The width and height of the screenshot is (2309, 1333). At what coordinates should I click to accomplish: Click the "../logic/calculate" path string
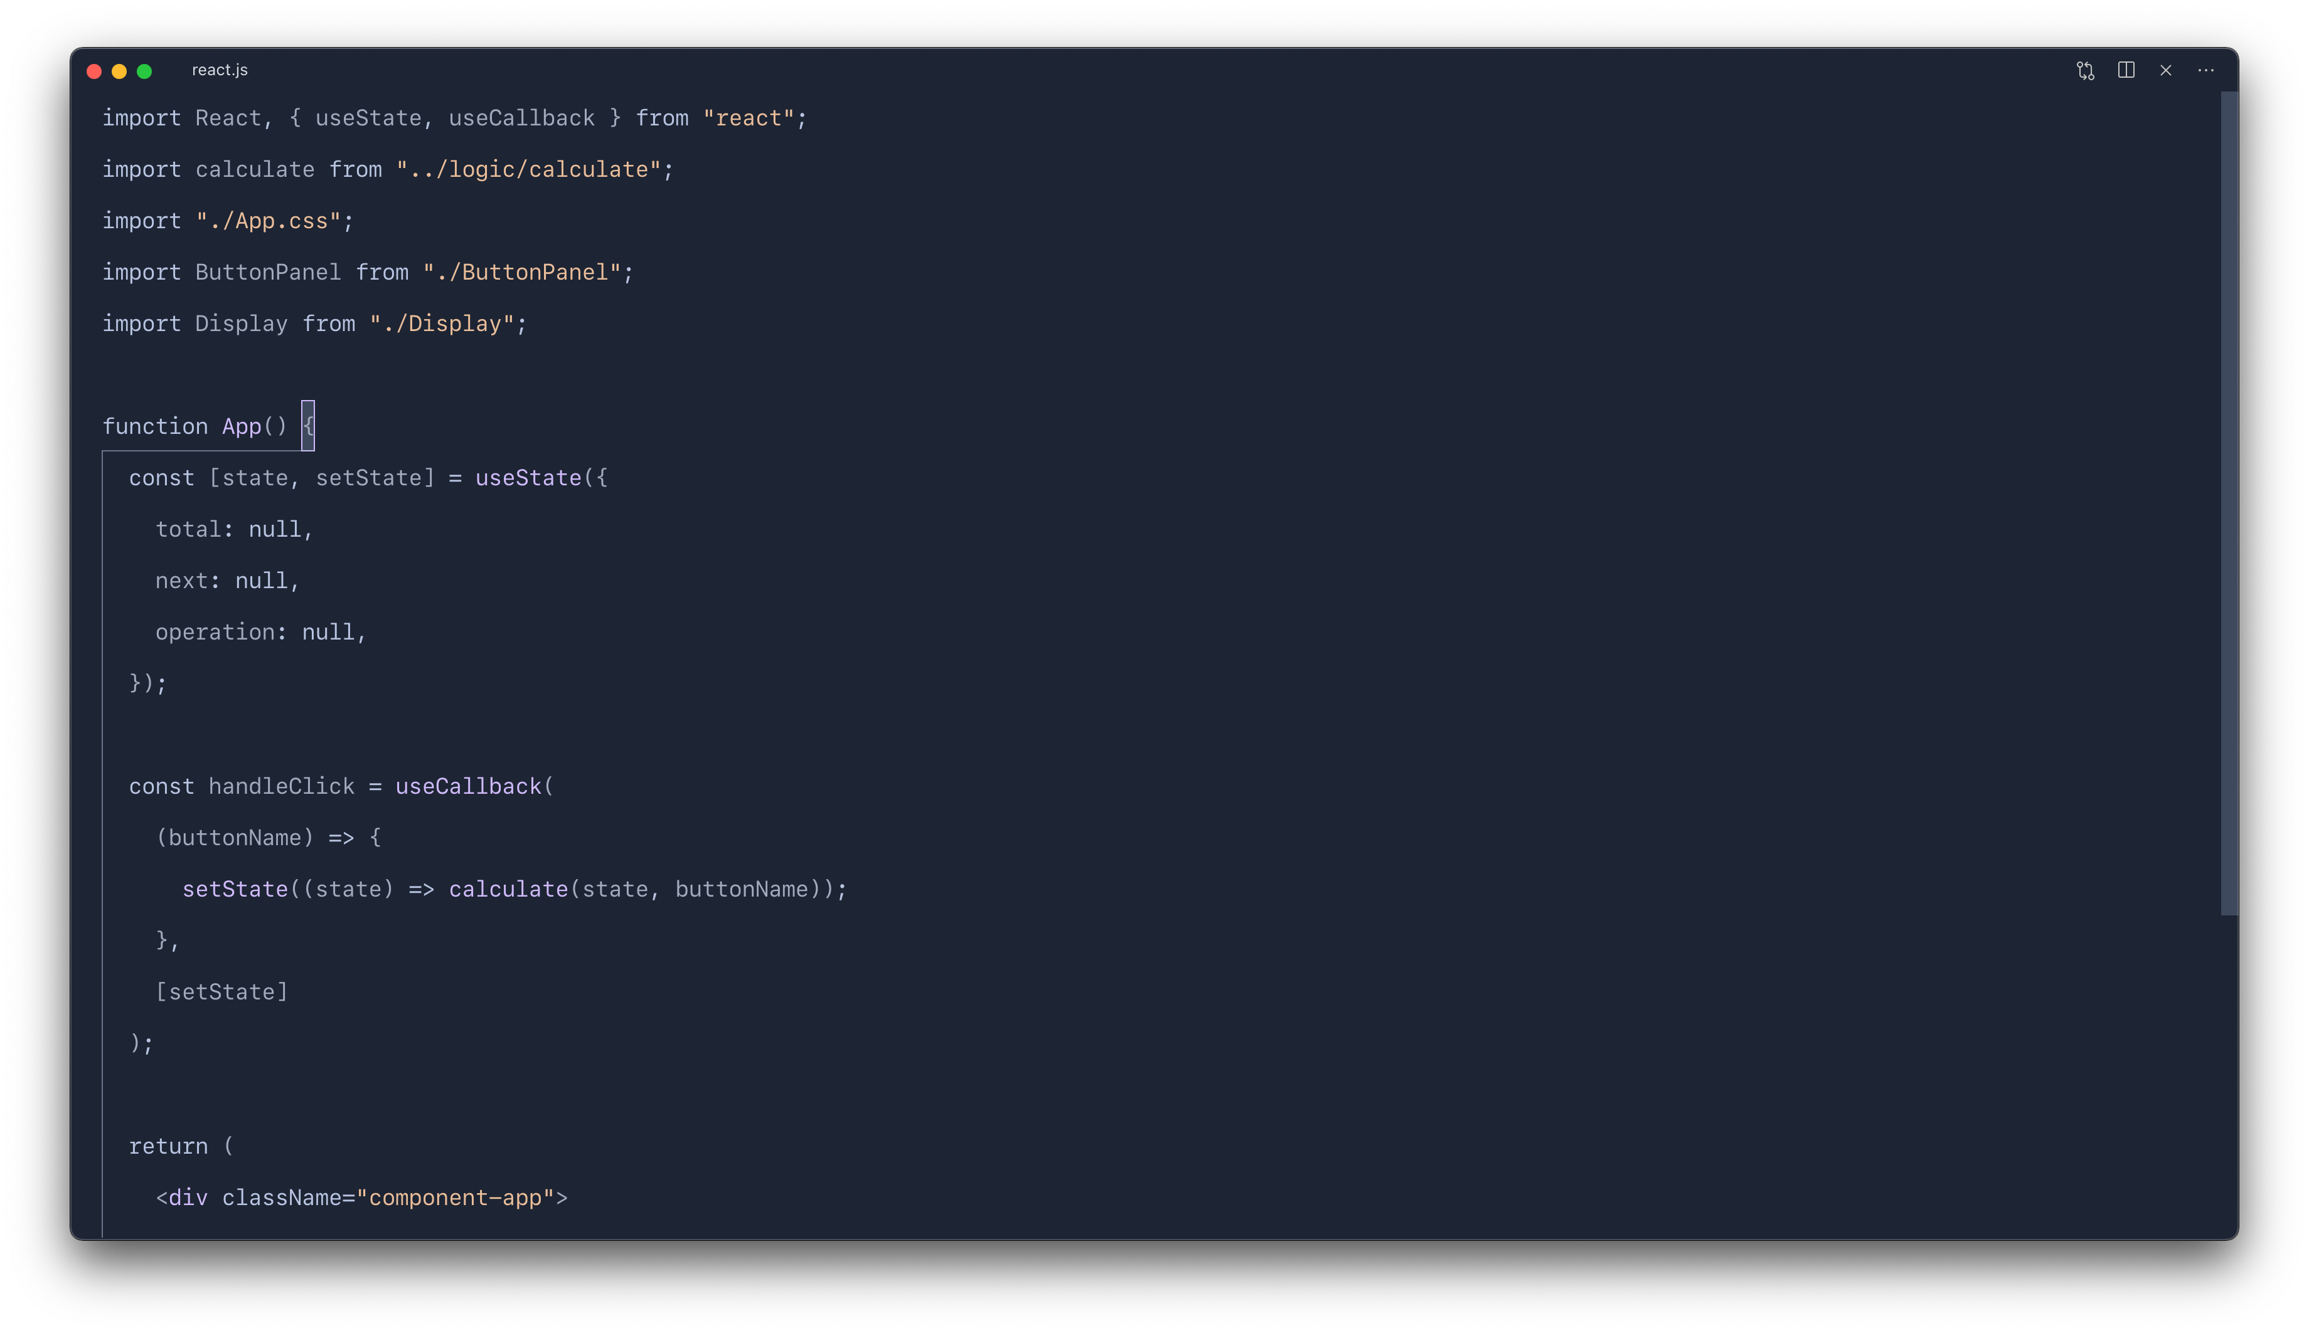coord(528,169)
